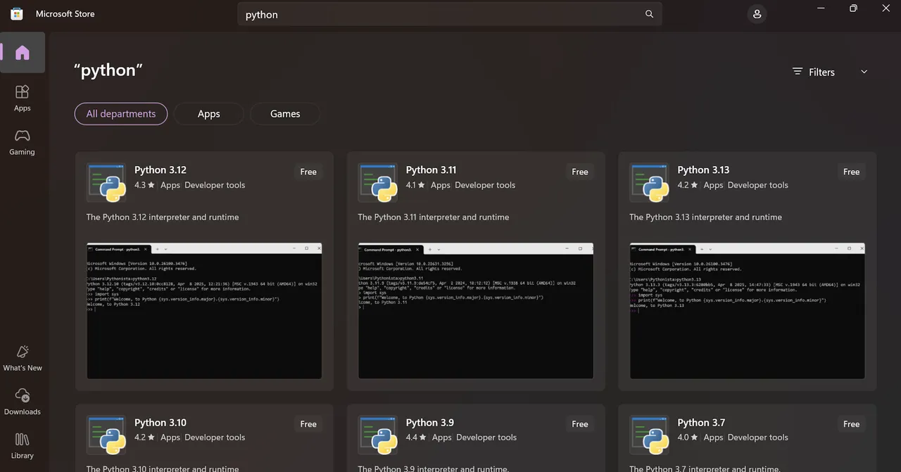Open the Python 3.11 screenshot thumbnail
Image resolution: width=901 pixels, height=472 pixels.
coord(476,311)
